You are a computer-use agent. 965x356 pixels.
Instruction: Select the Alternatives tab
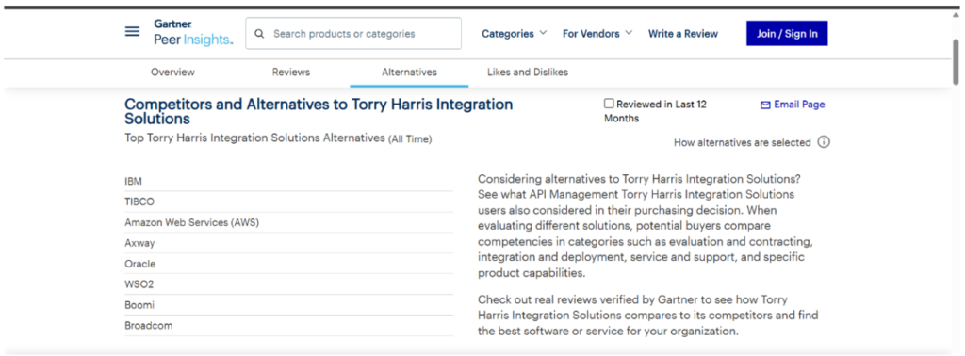[x=409, y=72]
